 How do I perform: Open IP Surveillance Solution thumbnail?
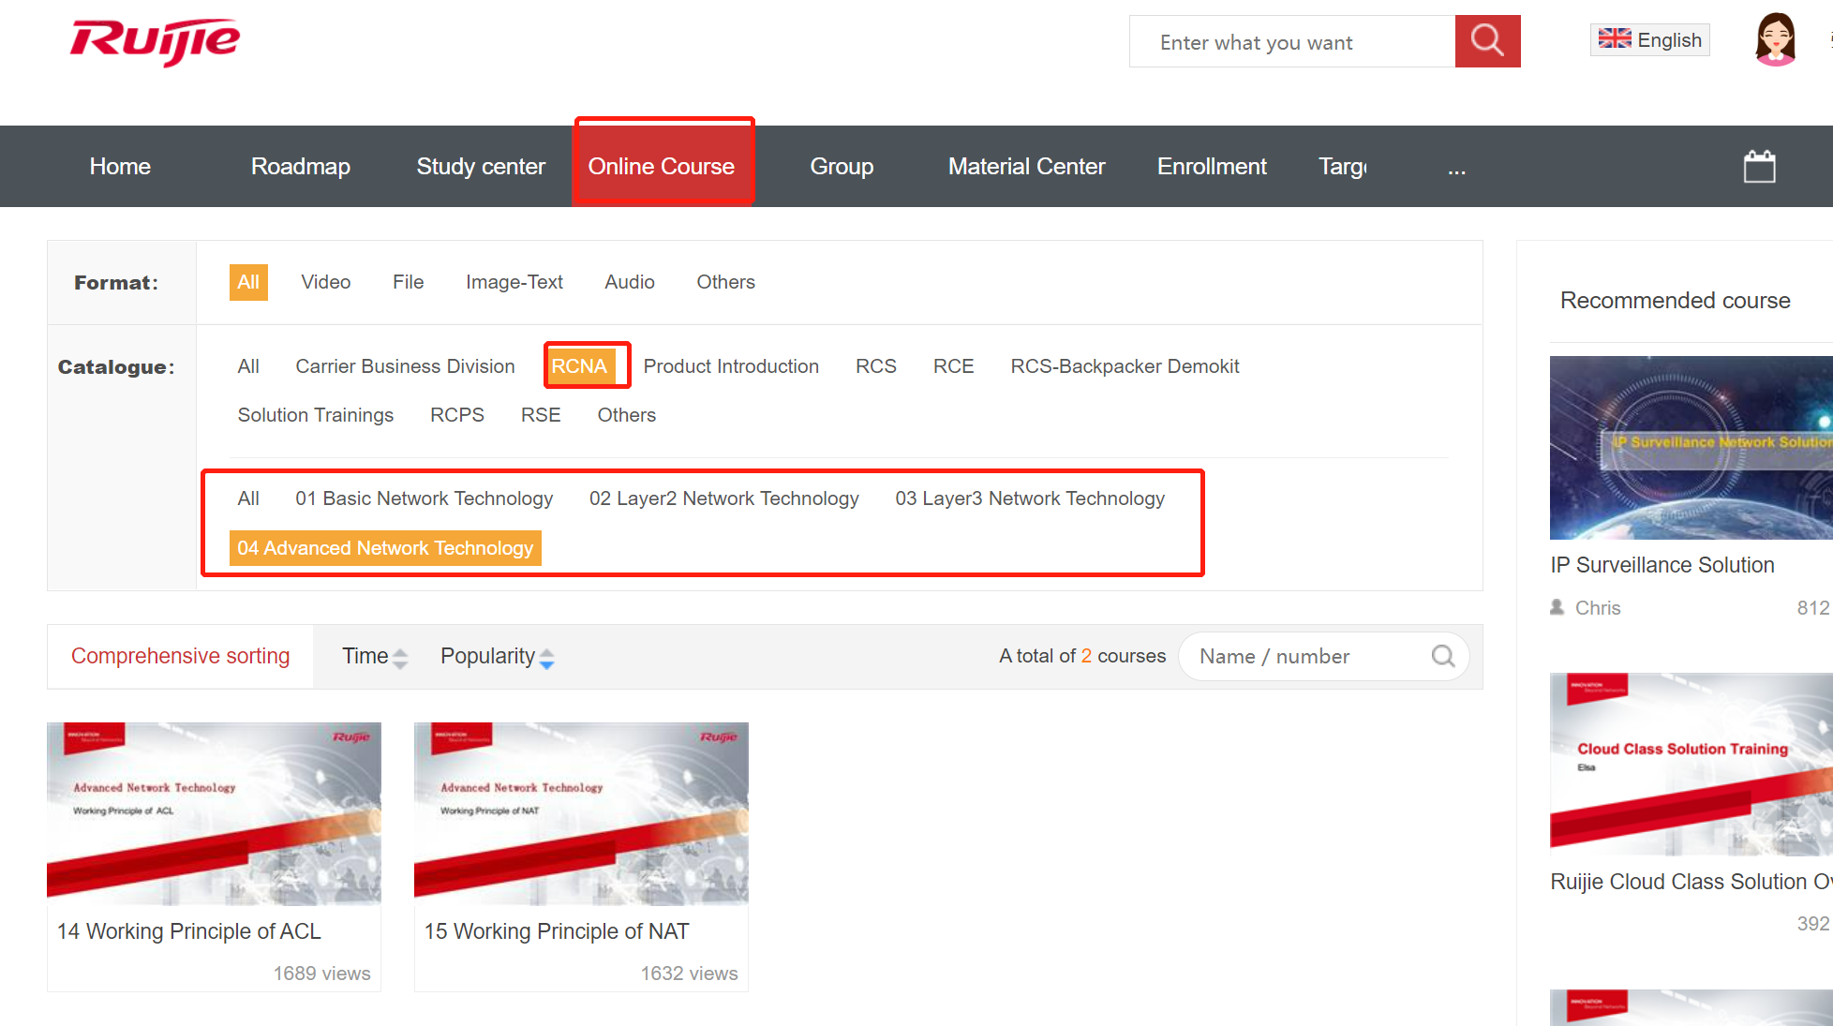[x=1691, y=448]
